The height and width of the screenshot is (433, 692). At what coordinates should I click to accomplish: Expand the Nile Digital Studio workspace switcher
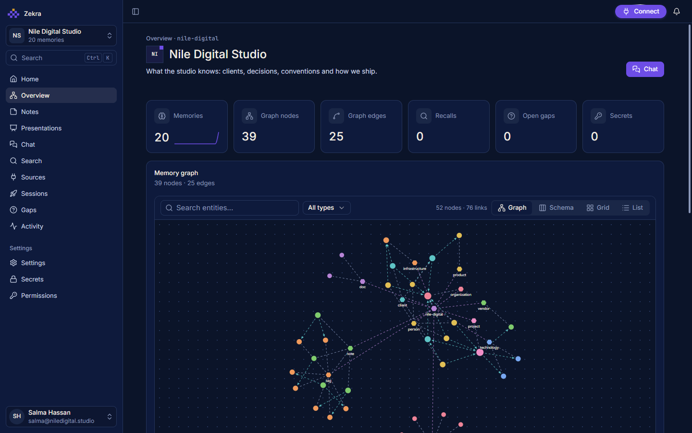[61, 36]
